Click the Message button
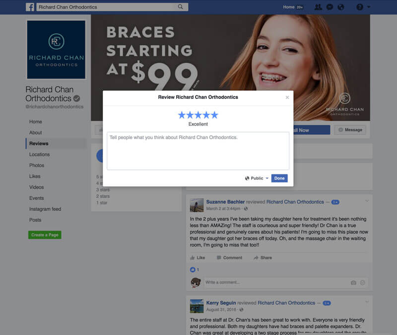 click(x=350, y=130)
